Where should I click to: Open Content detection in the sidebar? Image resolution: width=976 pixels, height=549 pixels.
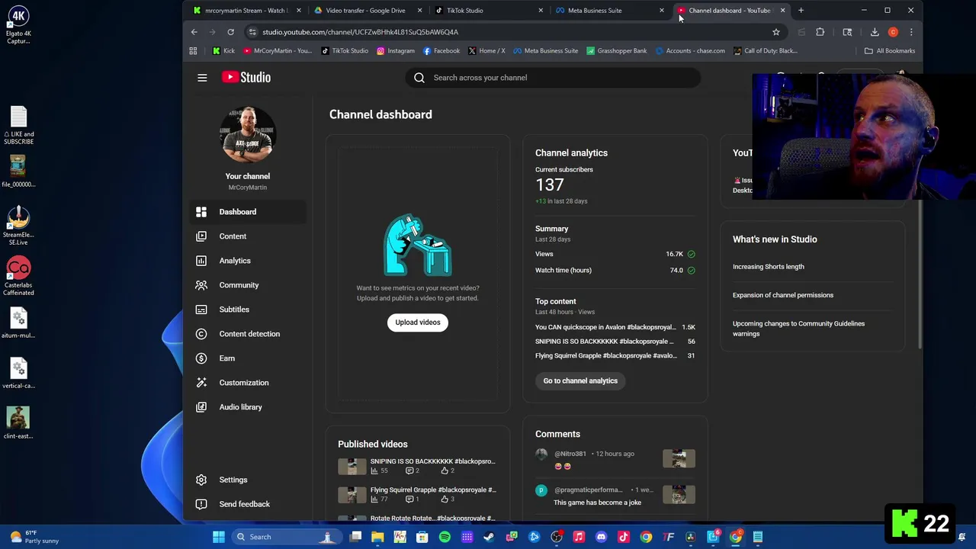pos(248,334)
